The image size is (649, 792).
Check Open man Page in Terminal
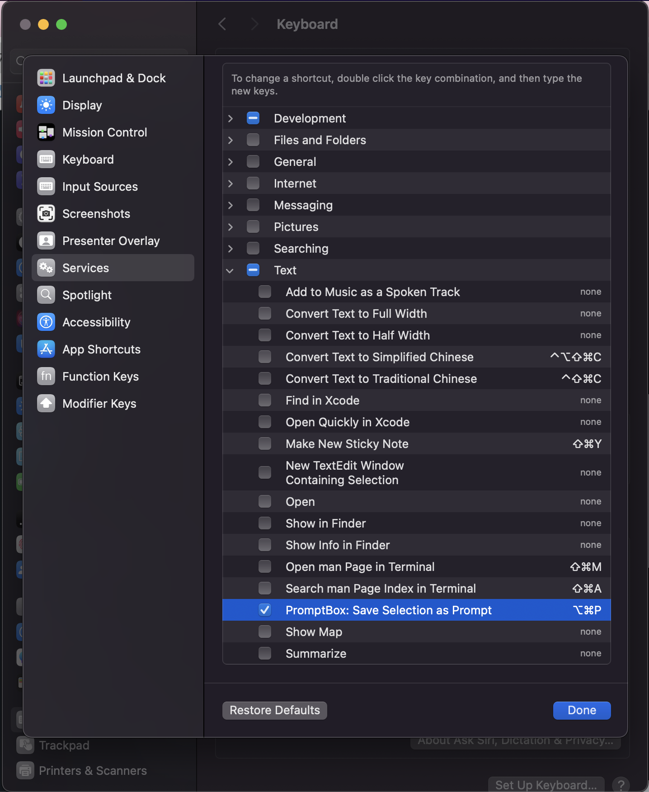(x=265, y=566)
